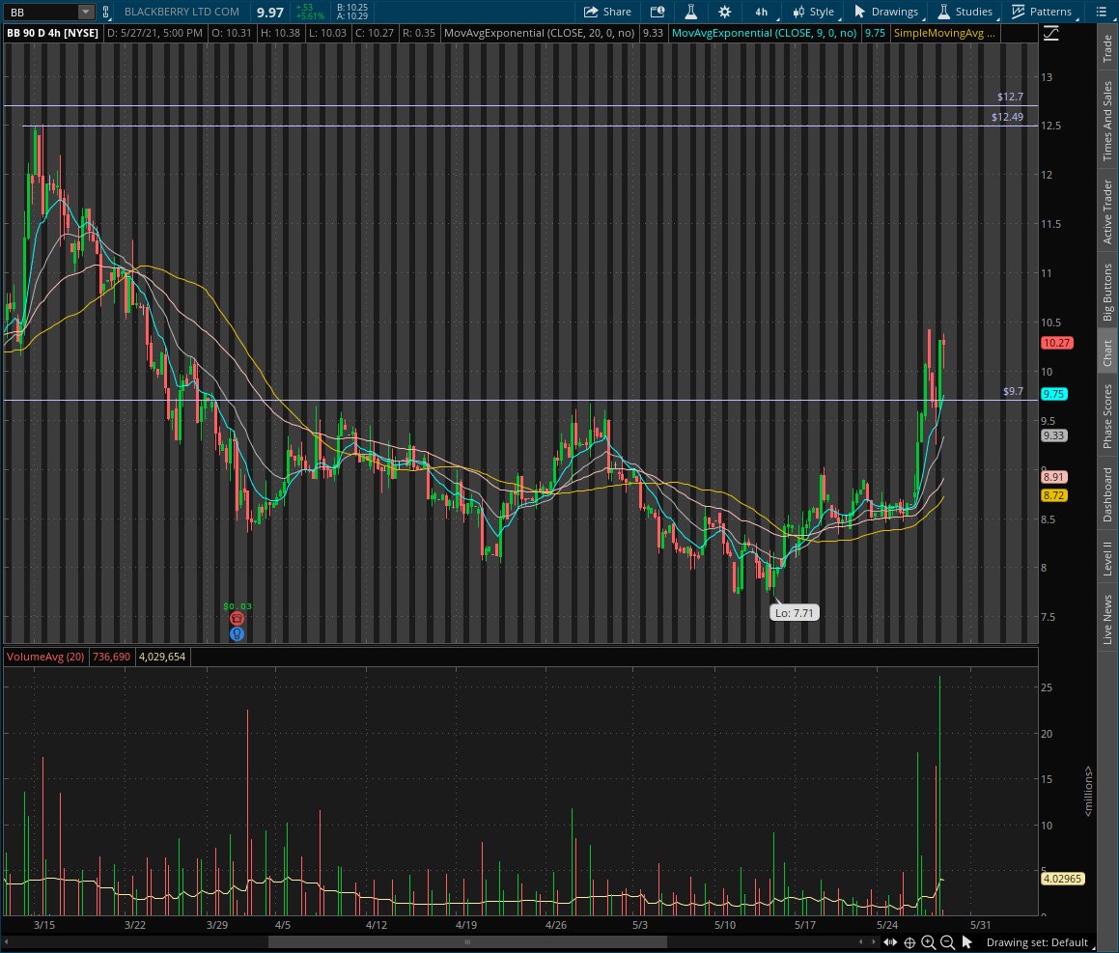The image size is (1119, 953).
Task: Switch to Active Trader side tab
Action: click(x=1106, y=211)
